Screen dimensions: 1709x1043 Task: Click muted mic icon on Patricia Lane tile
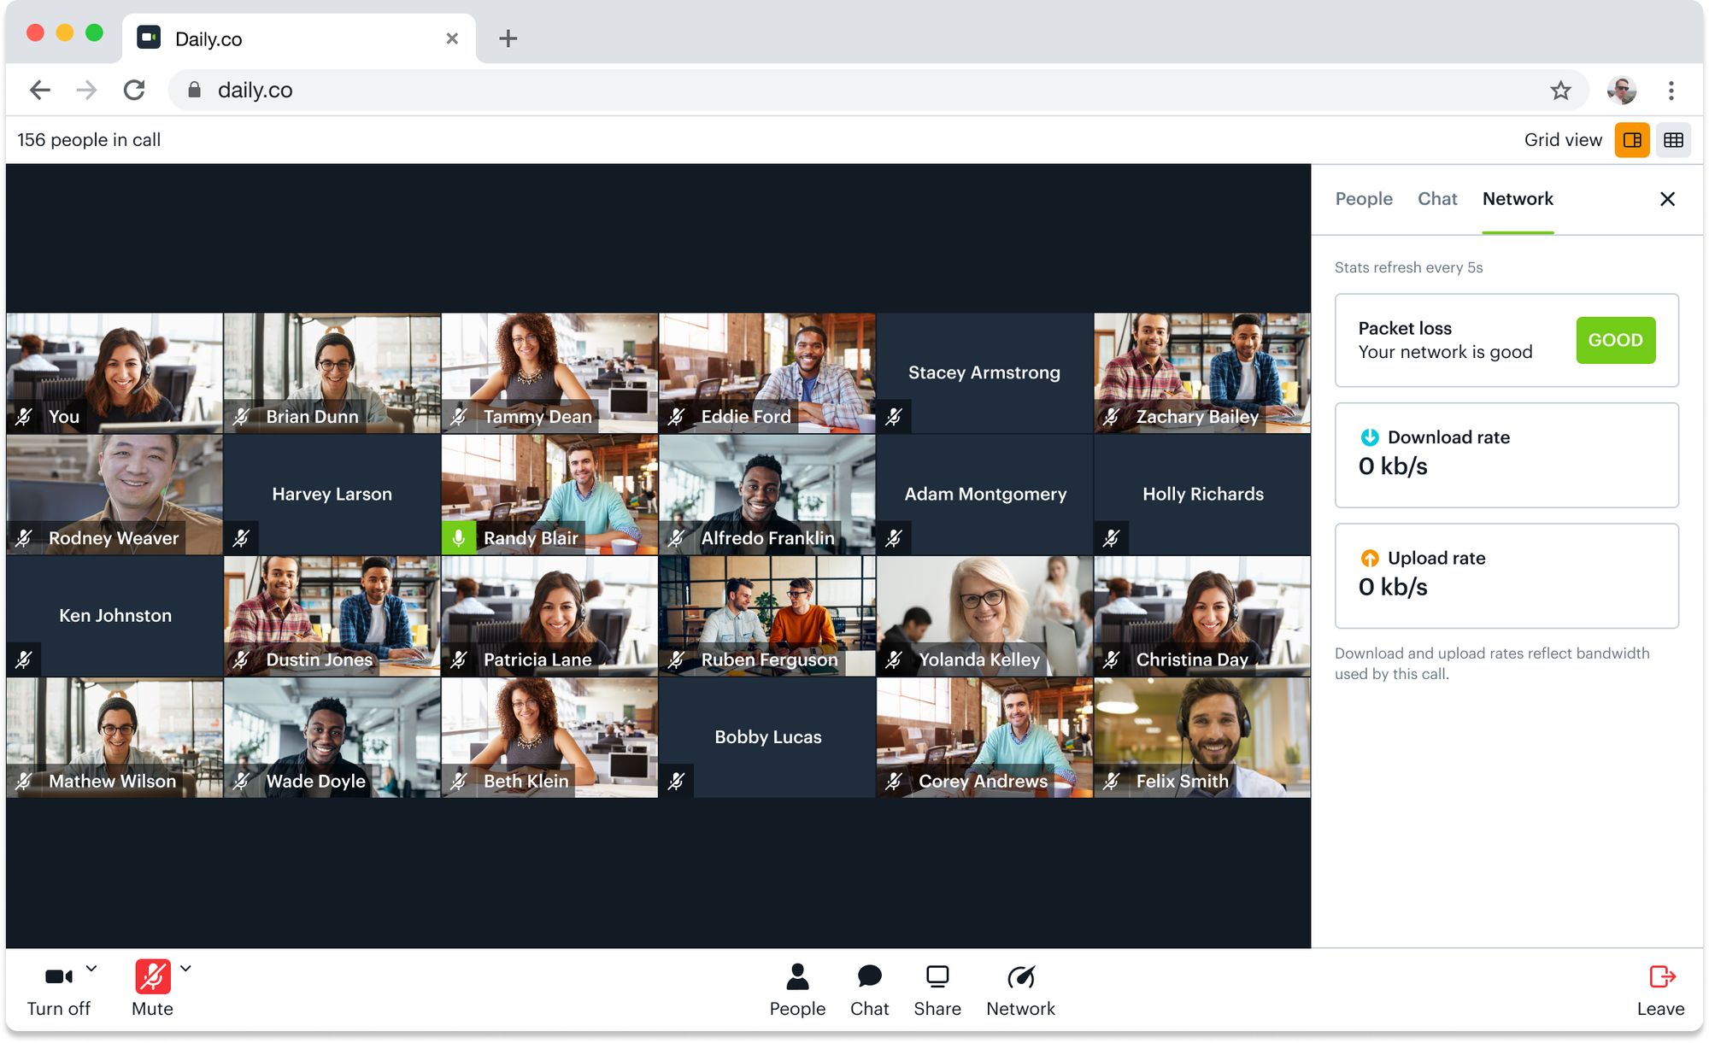tap(459, 659)
